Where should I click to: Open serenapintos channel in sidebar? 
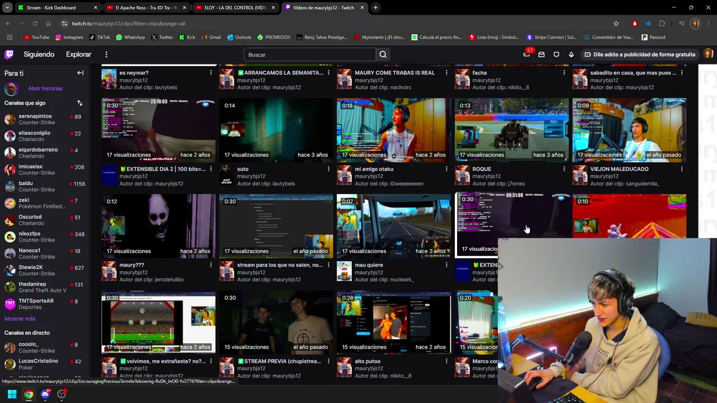click(44, 119)
